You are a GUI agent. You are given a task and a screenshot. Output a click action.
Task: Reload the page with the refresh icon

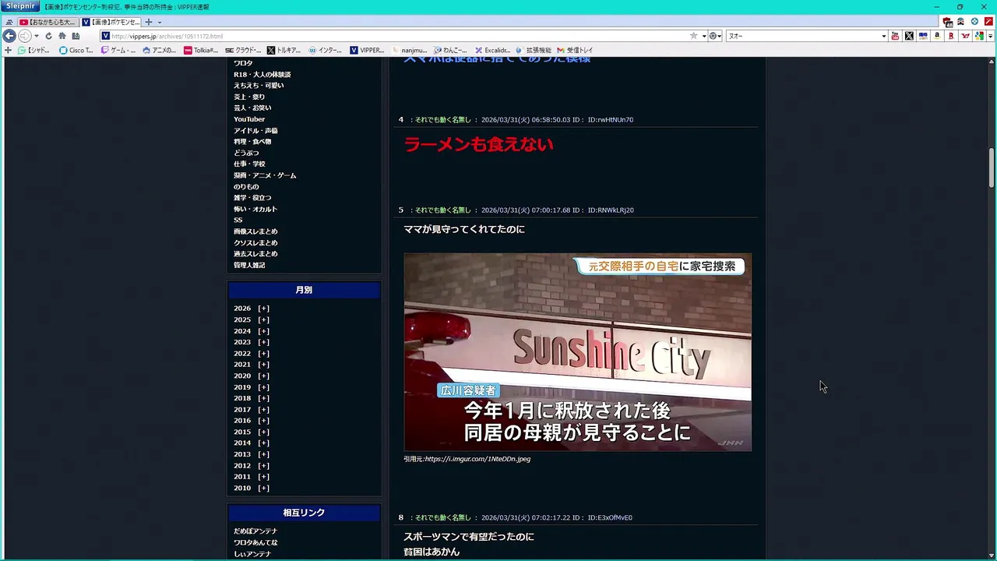pyautogui.click(x=48, y=36)
